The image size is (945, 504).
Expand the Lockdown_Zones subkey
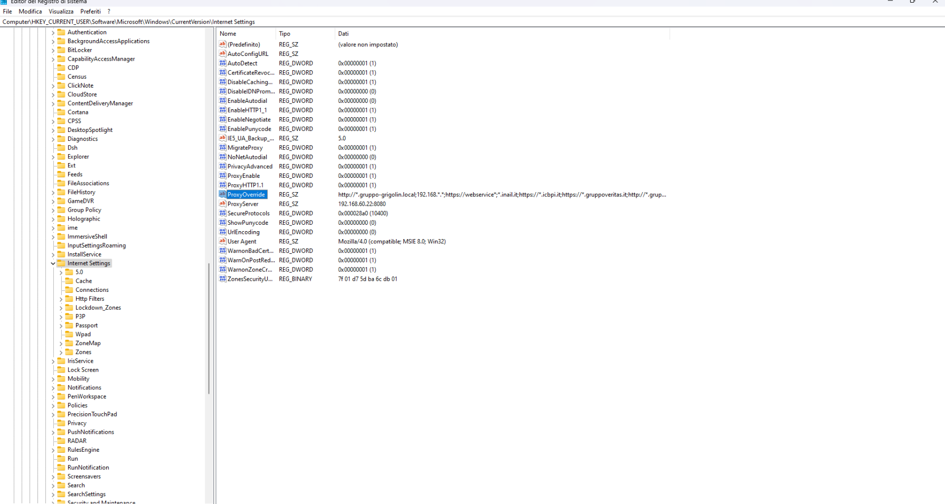[61, 308]
